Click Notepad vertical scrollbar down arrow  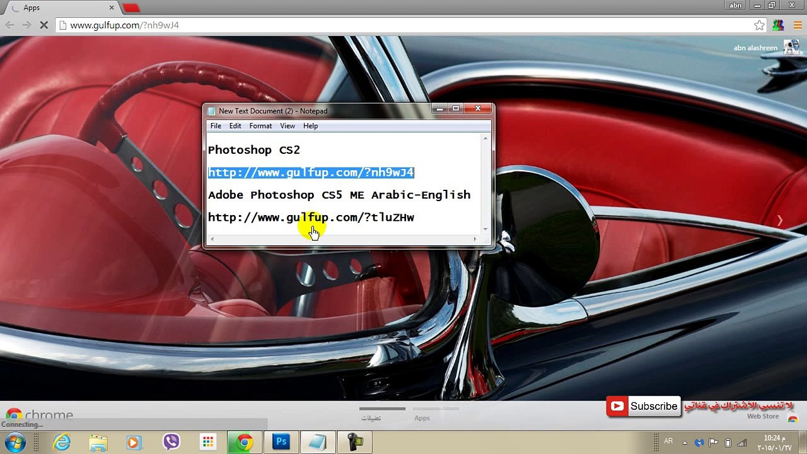pyautogui.click(x=486, y=230)
